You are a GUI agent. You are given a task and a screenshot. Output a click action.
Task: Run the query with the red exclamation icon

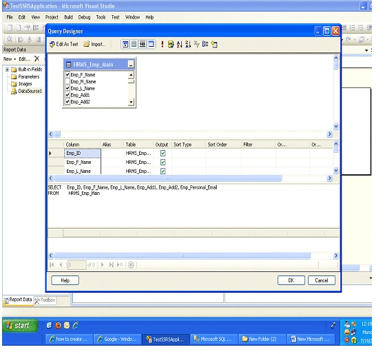[x=163, y=45]
